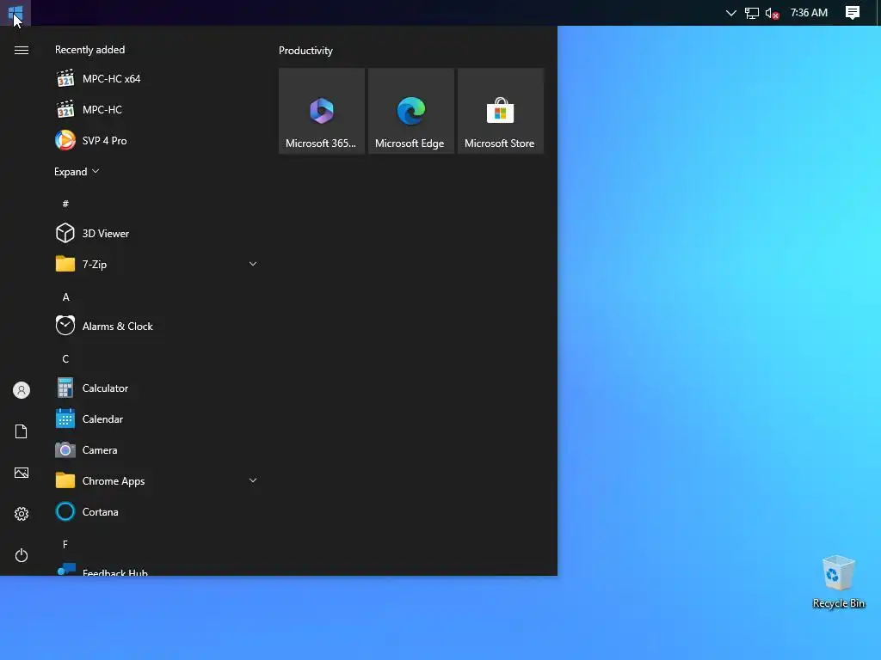Screen dimensions: 881x660
Task: Open Pictures from Start sidebar
Action: [x=22, y=473]
